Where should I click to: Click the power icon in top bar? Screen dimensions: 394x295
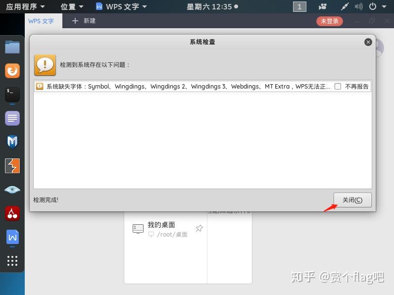pyautogui.click(x=373, y=6)
